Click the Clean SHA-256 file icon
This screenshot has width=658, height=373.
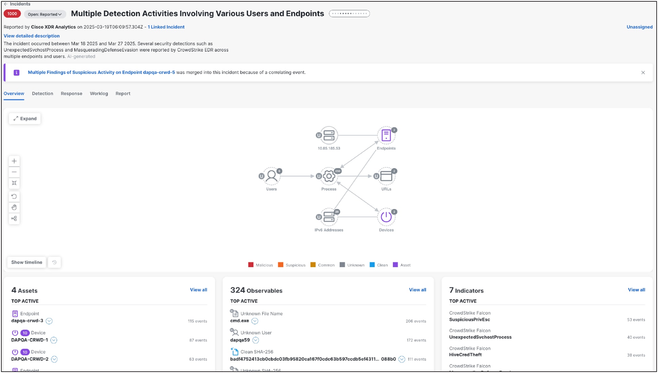coord(234,351)
